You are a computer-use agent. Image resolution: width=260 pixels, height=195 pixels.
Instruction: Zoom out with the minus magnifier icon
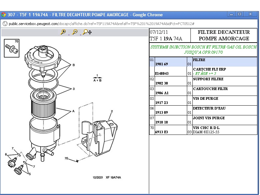click(x=75, y=32)
